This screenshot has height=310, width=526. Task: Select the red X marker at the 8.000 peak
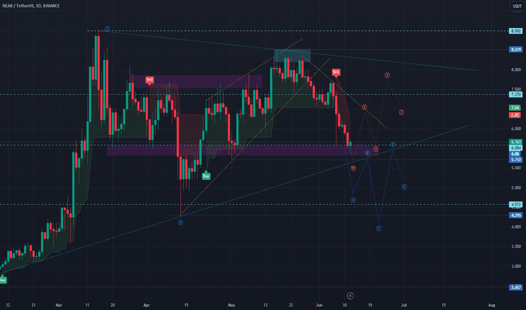click(x=387, y=76)
